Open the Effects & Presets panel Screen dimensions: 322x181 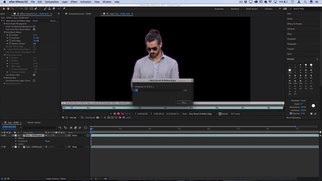point(294,24)
